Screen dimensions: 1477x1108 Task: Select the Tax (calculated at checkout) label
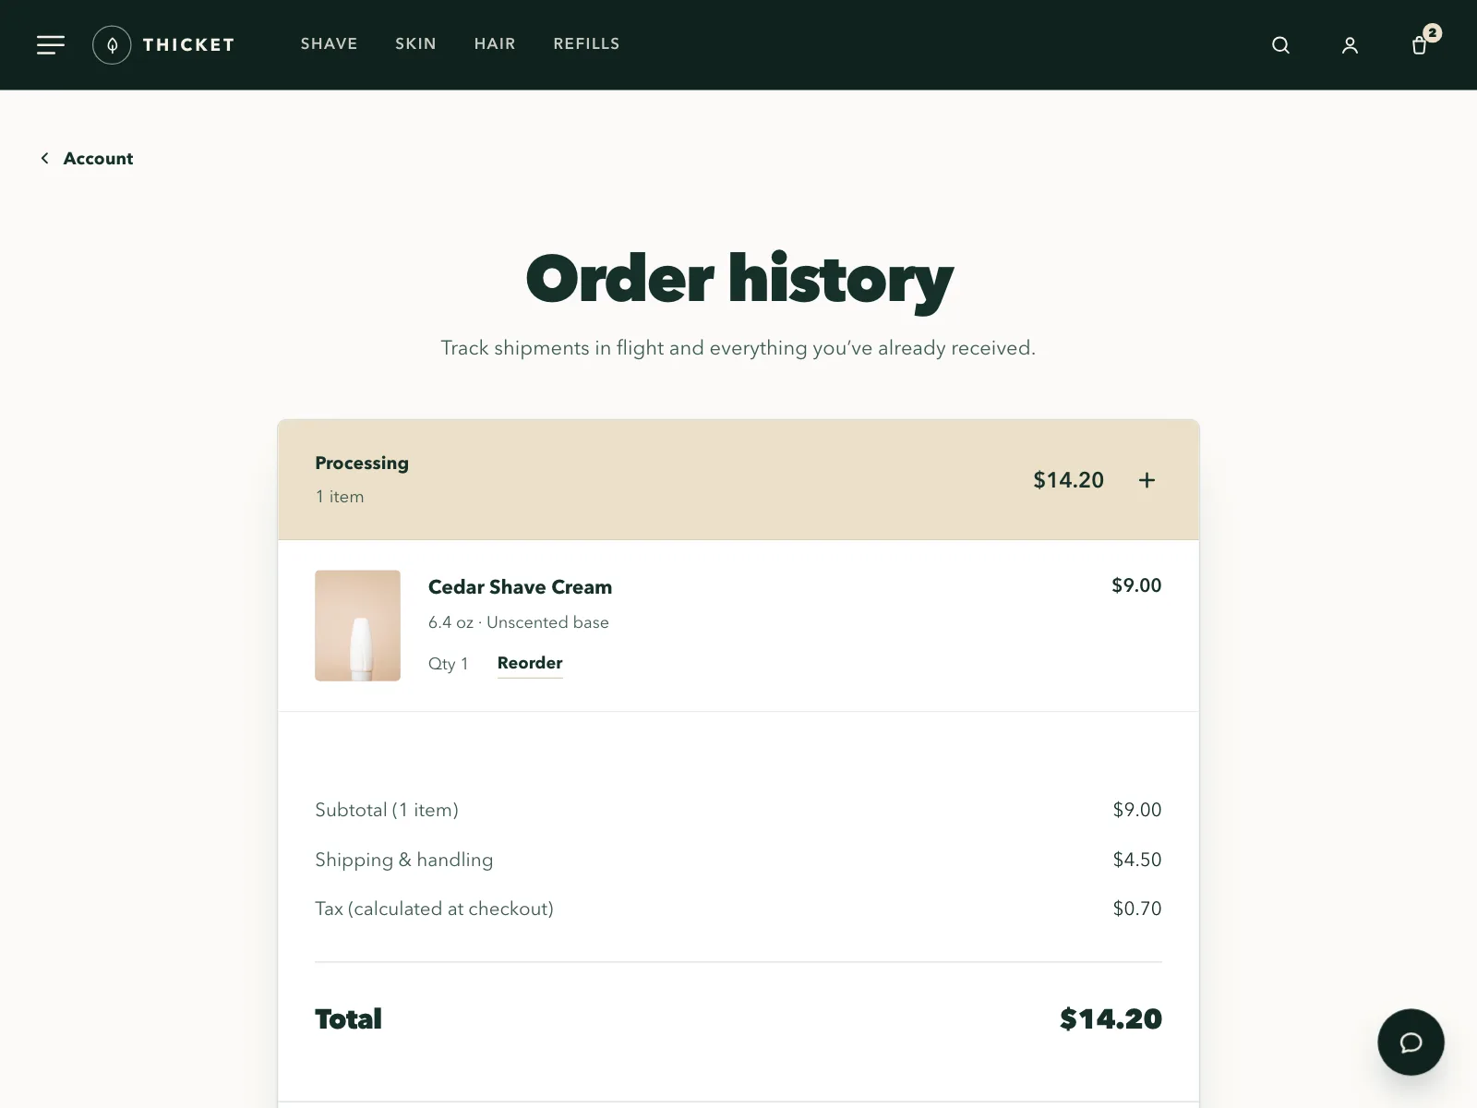click(434, 909)
